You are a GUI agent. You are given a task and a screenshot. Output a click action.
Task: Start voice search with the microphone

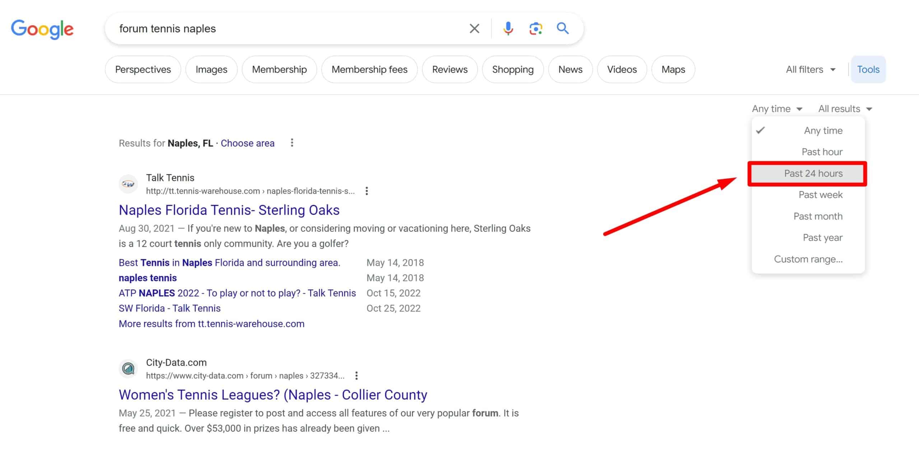coord(508,28)
